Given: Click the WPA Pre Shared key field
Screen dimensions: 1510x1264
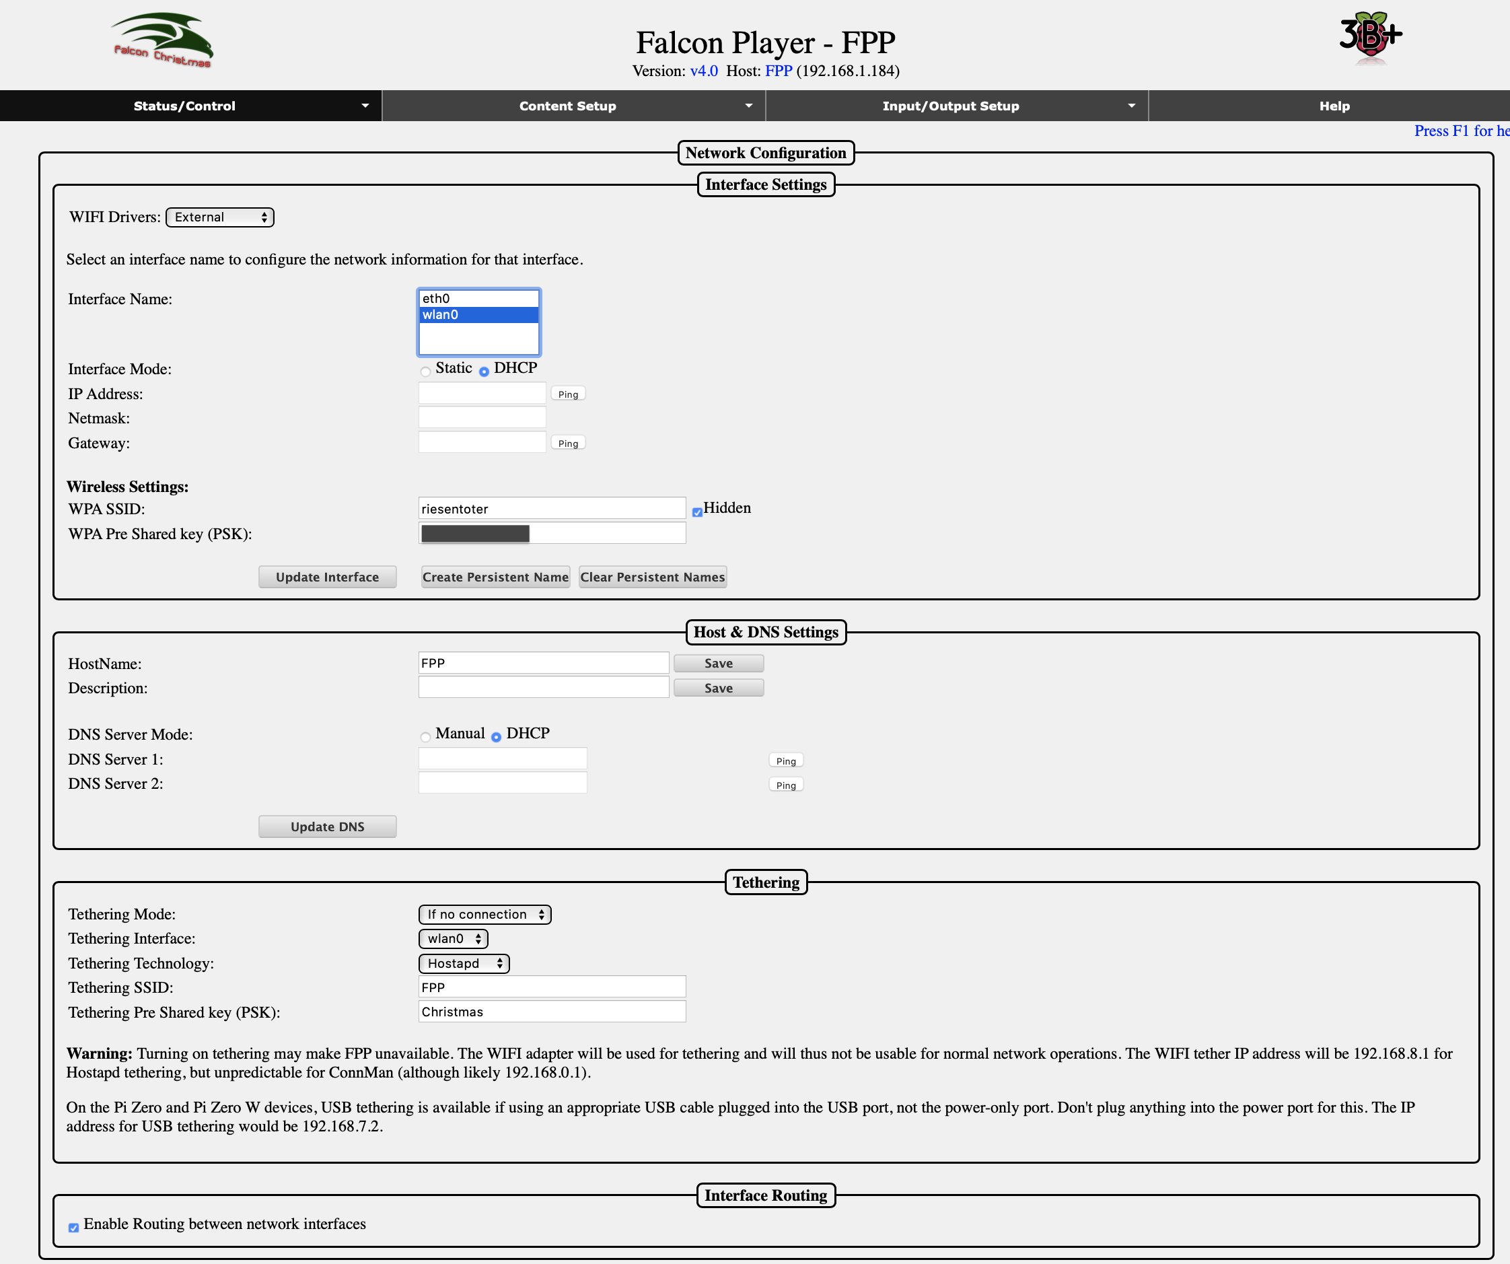Looking at the screenshot, I should 552,533.
